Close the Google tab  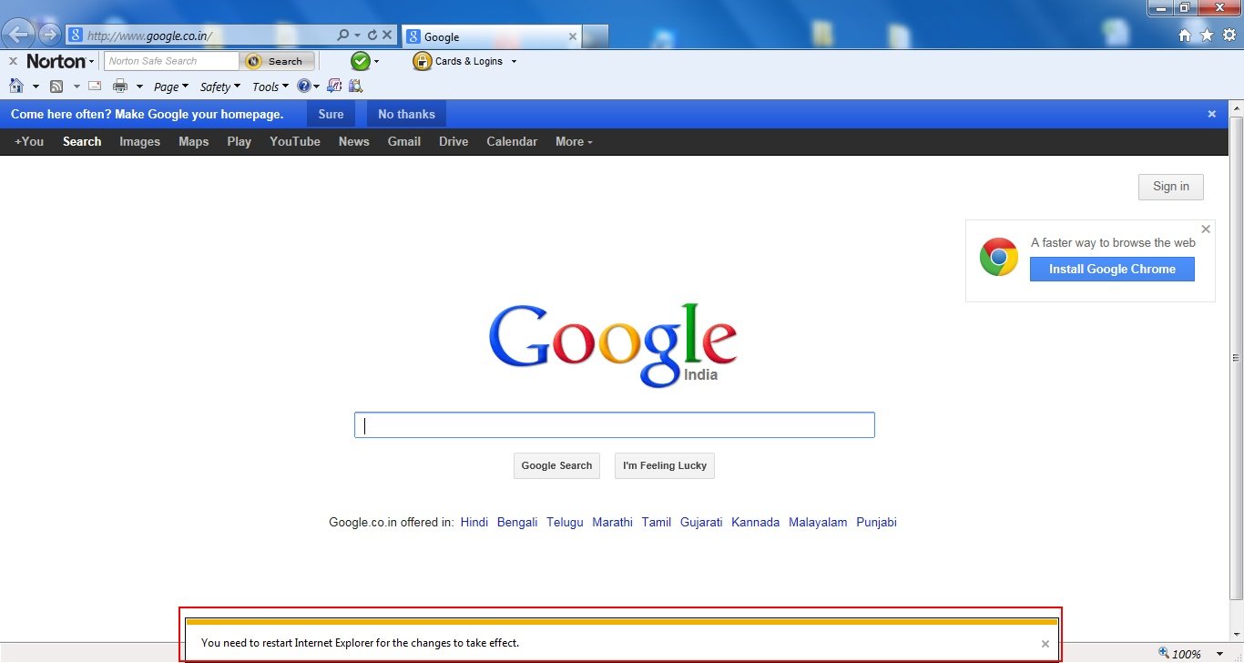[573, 36]
